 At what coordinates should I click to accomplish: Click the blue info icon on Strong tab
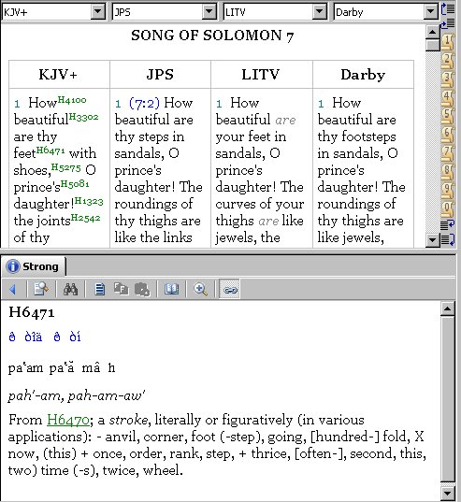[x=13, y=266]
